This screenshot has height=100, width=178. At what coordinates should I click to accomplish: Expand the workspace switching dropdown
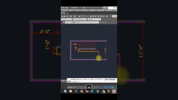coord(102,8)
